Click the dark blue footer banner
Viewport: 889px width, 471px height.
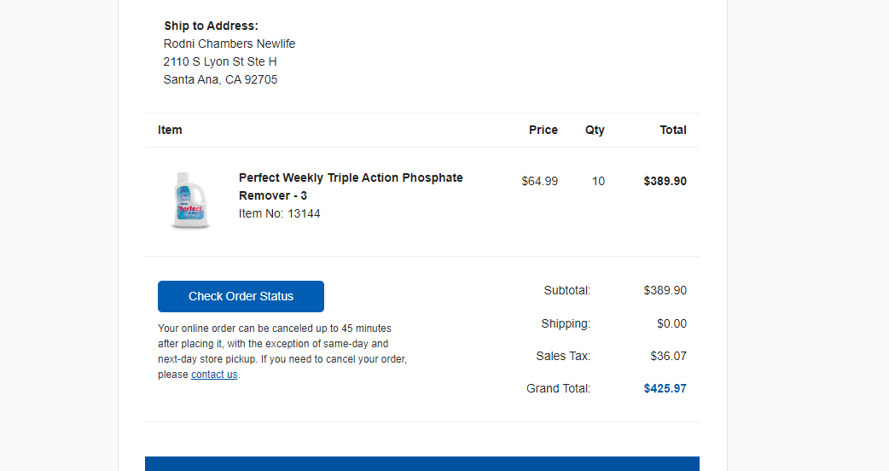(421, 463)
